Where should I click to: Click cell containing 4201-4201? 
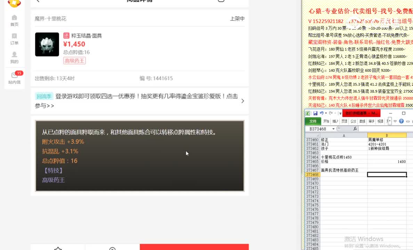pyautogui.click(x=387, y=144)
